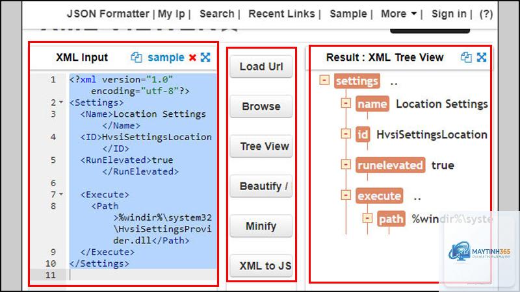Collapse the id tree node
Screen dimensions: 520x292
(x=346, y=134)
